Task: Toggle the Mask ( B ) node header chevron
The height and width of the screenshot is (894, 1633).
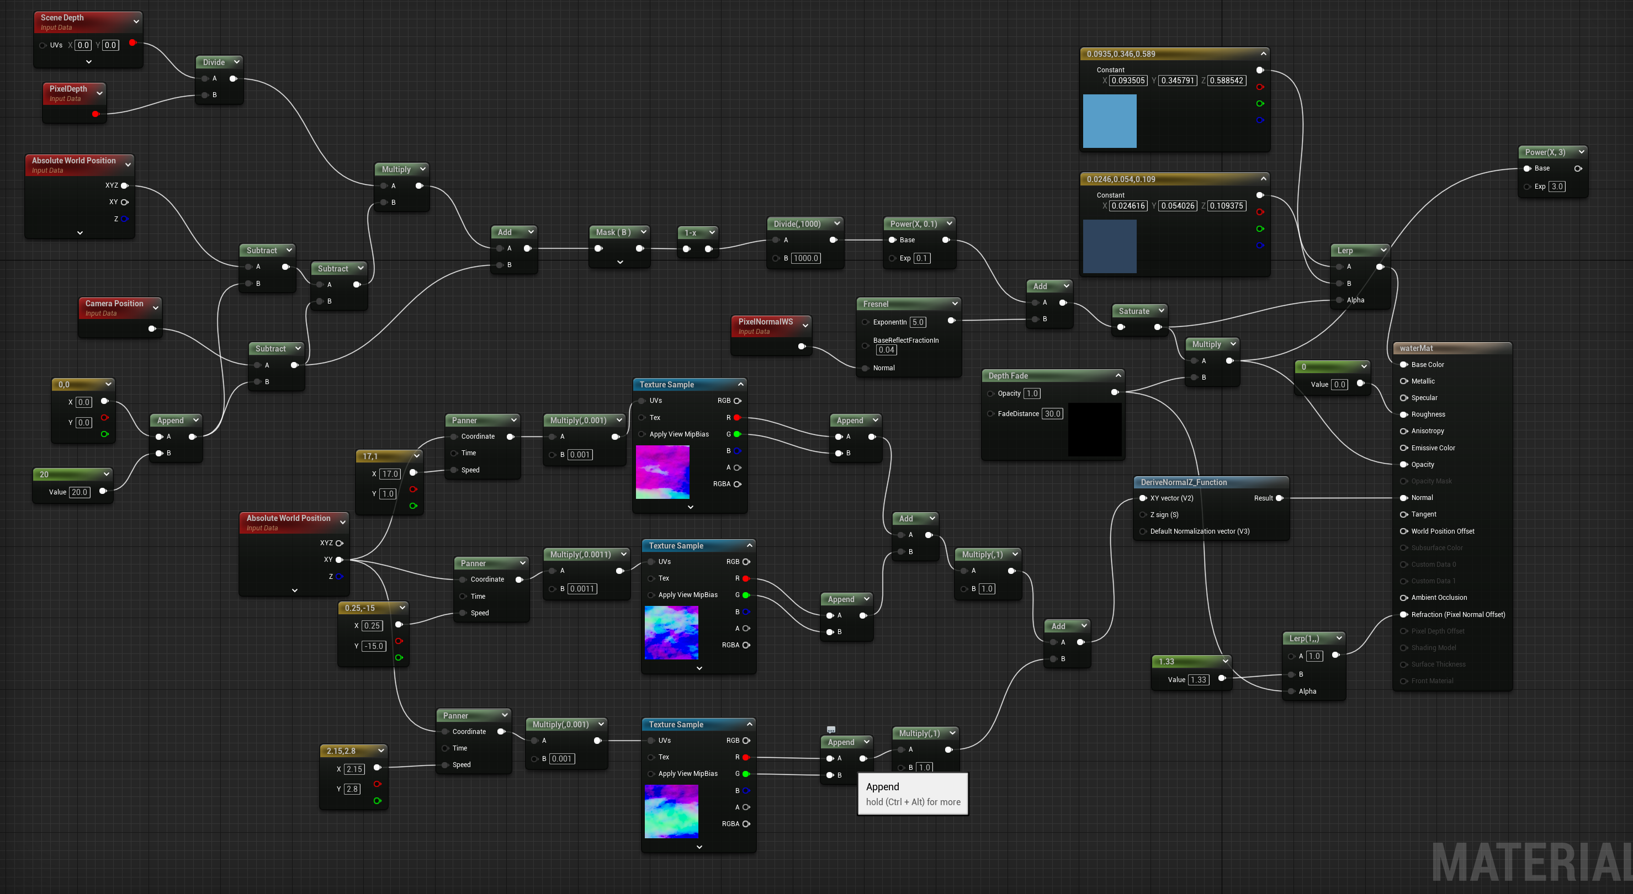Action: point(644,232)
